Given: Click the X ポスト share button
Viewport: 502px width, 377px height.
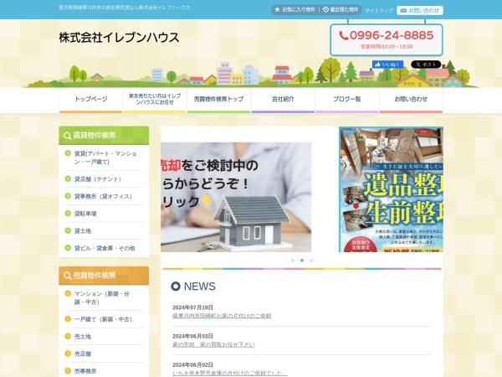Looking at the screenshot, I should pyautogui.click(x=426, y=65).
